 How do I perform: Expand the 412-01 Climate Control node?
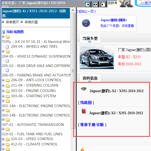click(x=3, y=144)
